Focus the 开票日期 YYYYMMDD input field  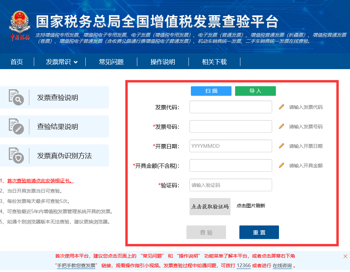pos(231,146)
